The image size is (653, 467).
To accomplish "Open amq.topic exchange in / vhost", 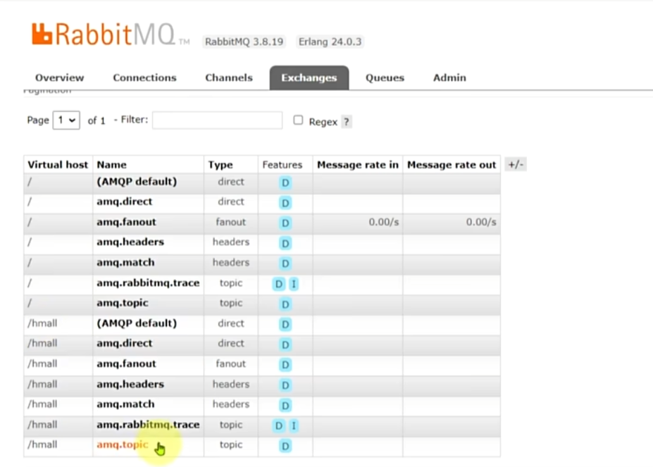I will tap(123, 303).
